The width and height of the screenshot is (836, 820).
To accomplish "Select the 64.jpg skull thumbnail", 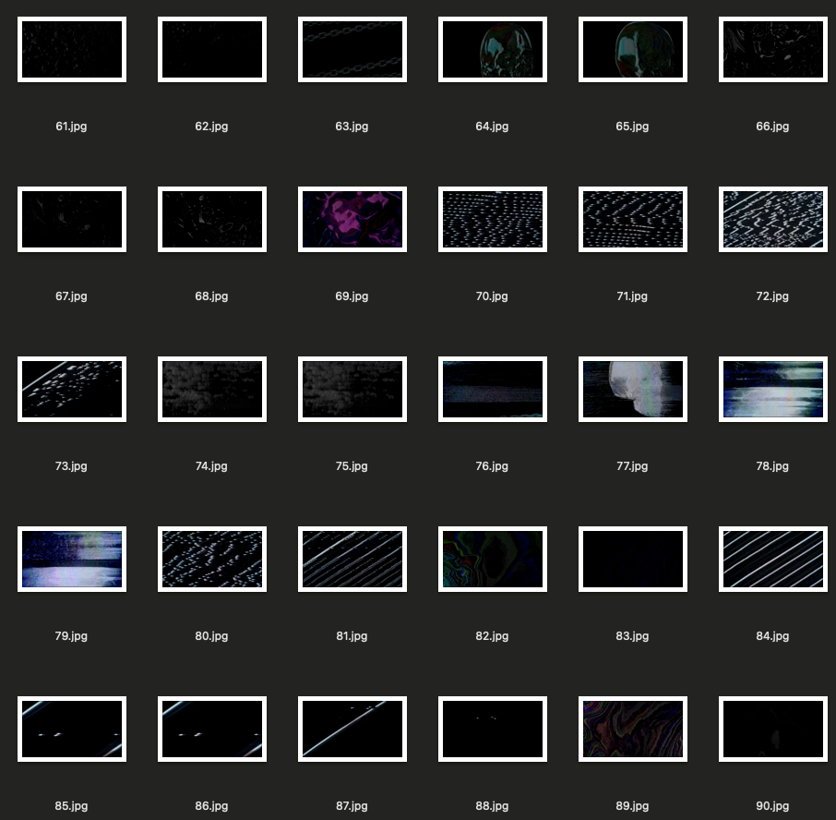I will [x=492, y=50].
